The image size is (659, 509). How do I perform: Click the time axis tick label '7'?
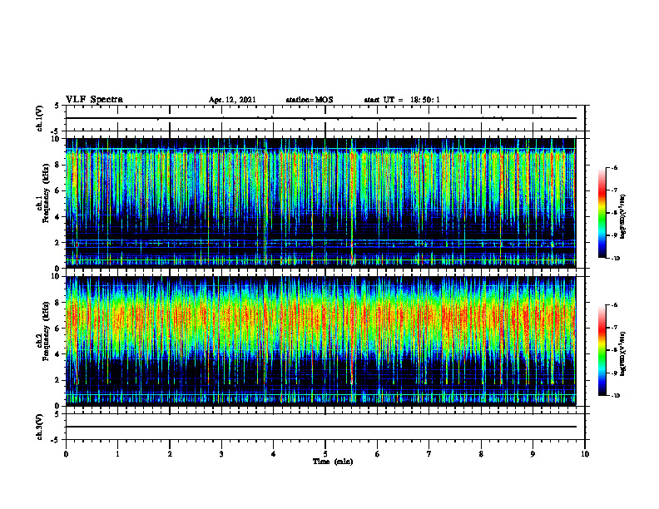(429, 454)
